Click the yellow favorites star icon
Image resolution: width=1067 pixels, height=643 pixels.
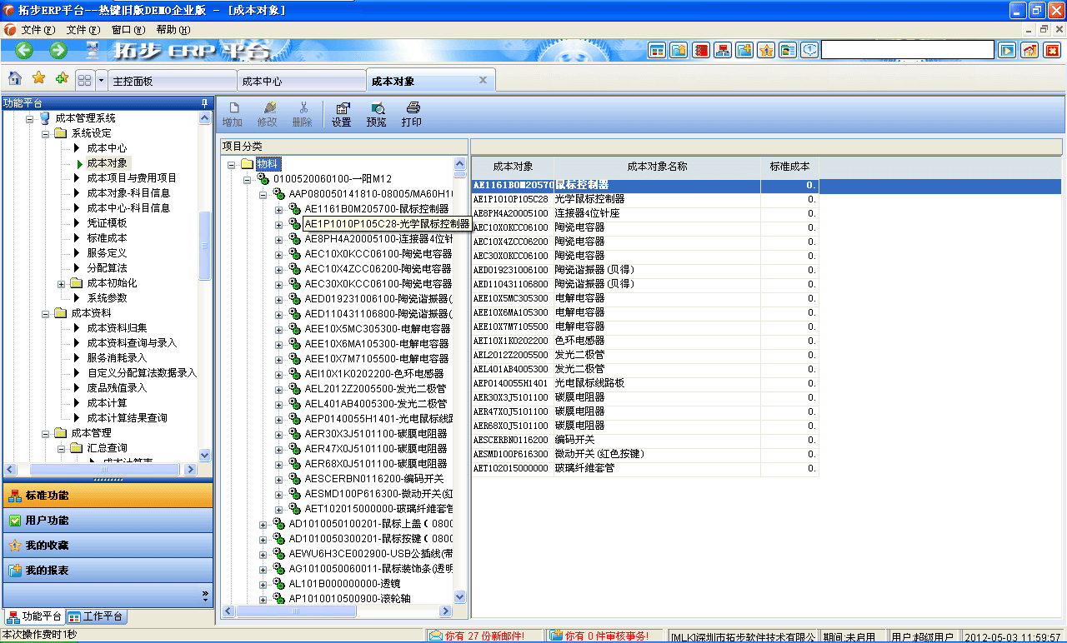38,78
